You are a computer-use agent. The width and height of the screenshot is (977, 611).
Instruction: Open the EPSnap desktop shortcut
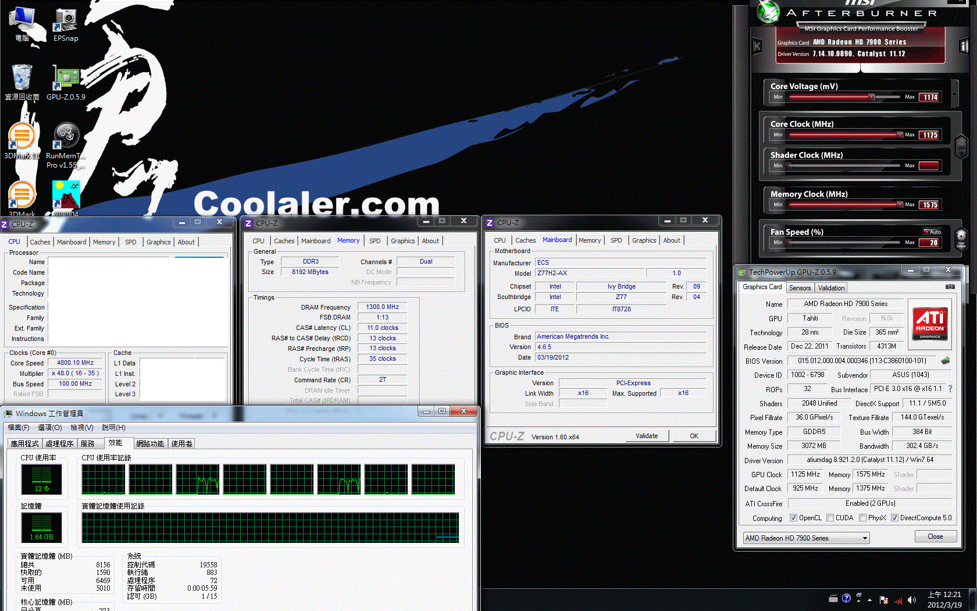point(66,25)
